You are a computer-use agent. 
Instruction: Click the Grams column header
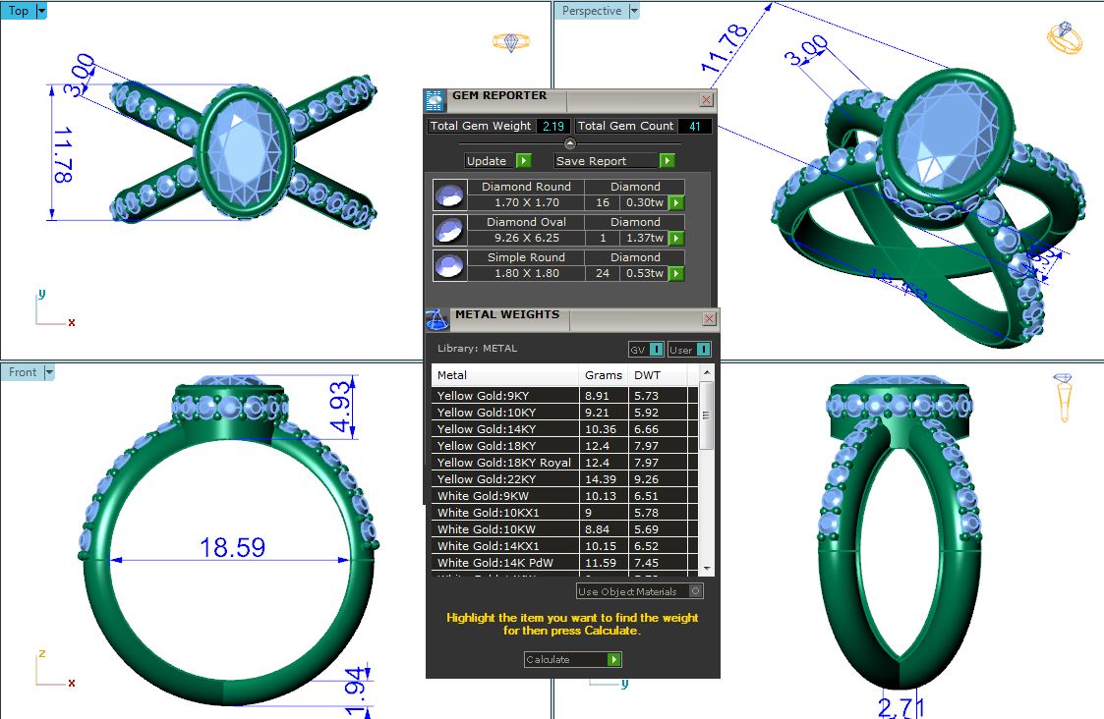pos(603,375)
